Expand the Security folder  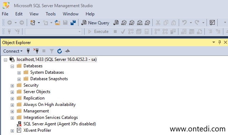[x=12, y=86]
